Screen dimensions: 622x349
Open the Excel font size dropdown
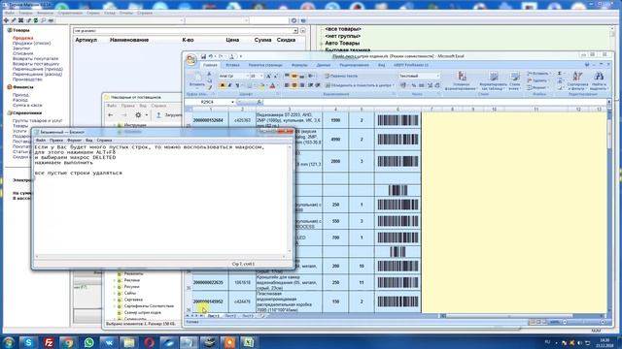(261, 76)
